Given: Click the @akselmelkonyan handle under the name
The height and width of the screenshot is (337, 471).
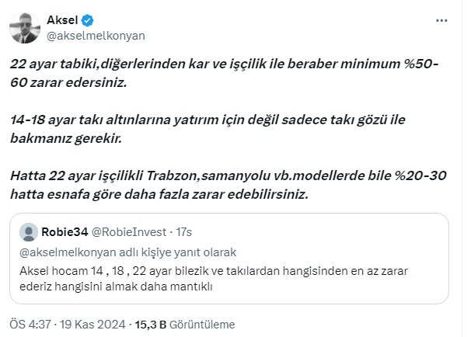Looking at the screenshot, I should click(x=98, y=35).
